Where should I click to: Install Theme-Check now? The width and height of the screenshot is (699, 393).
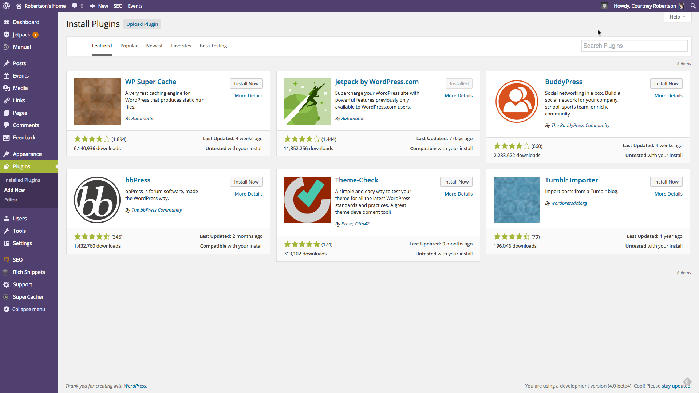pos(456,182)
